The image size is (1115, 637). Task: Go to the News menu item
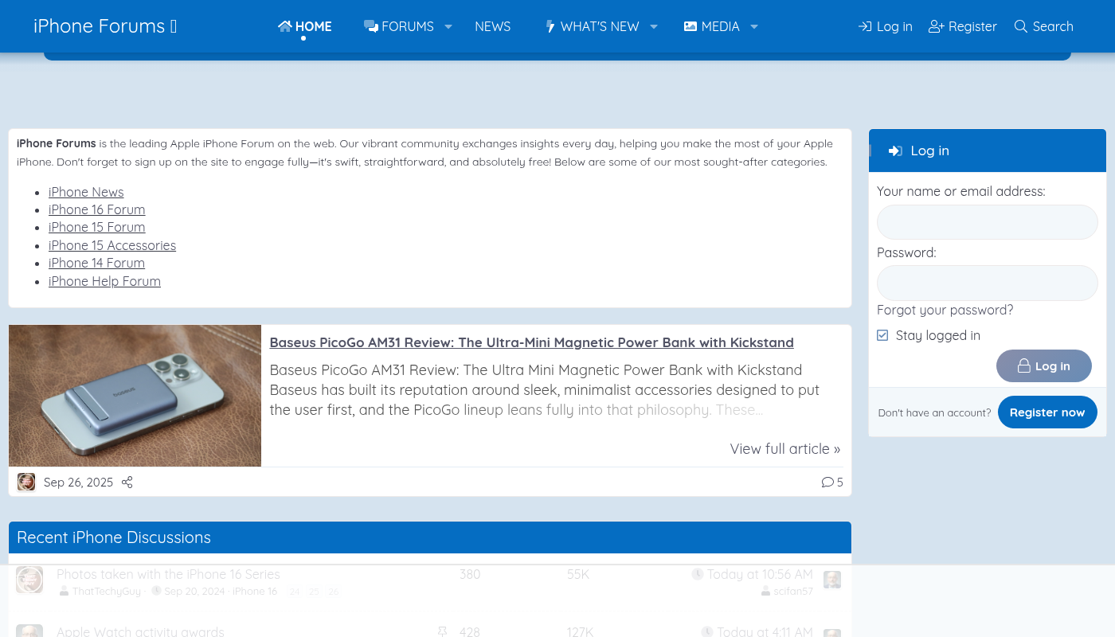click(x=492, y=26)
